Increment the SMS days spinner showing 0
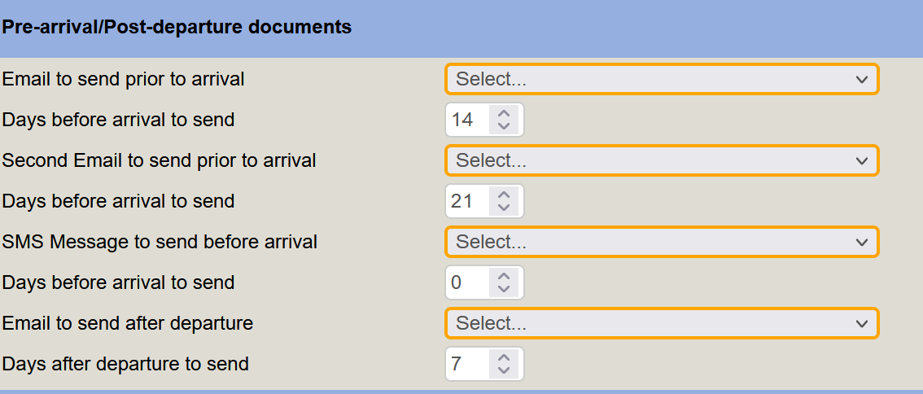923x394 pixels. tap(504, 277)
